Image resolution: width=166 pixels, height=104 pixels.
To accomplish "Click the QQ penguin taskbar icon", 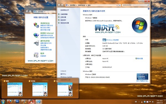I will (32, 102).
